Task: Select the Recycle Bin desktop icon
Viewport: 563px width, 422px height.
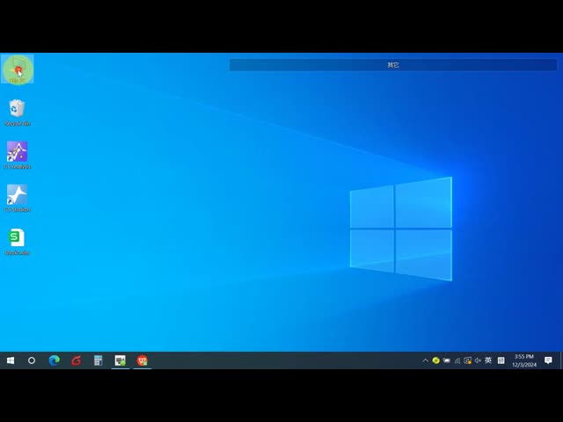Action: click(x=17, y=109)
